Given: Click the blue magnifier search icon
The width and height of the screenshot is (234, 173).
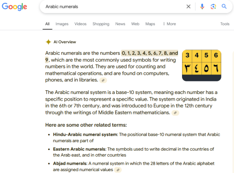Looking at the screenshot, I should tap(224, 7).
